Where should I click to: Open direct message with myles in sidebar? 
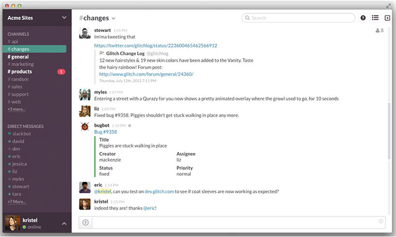[16, 179]
